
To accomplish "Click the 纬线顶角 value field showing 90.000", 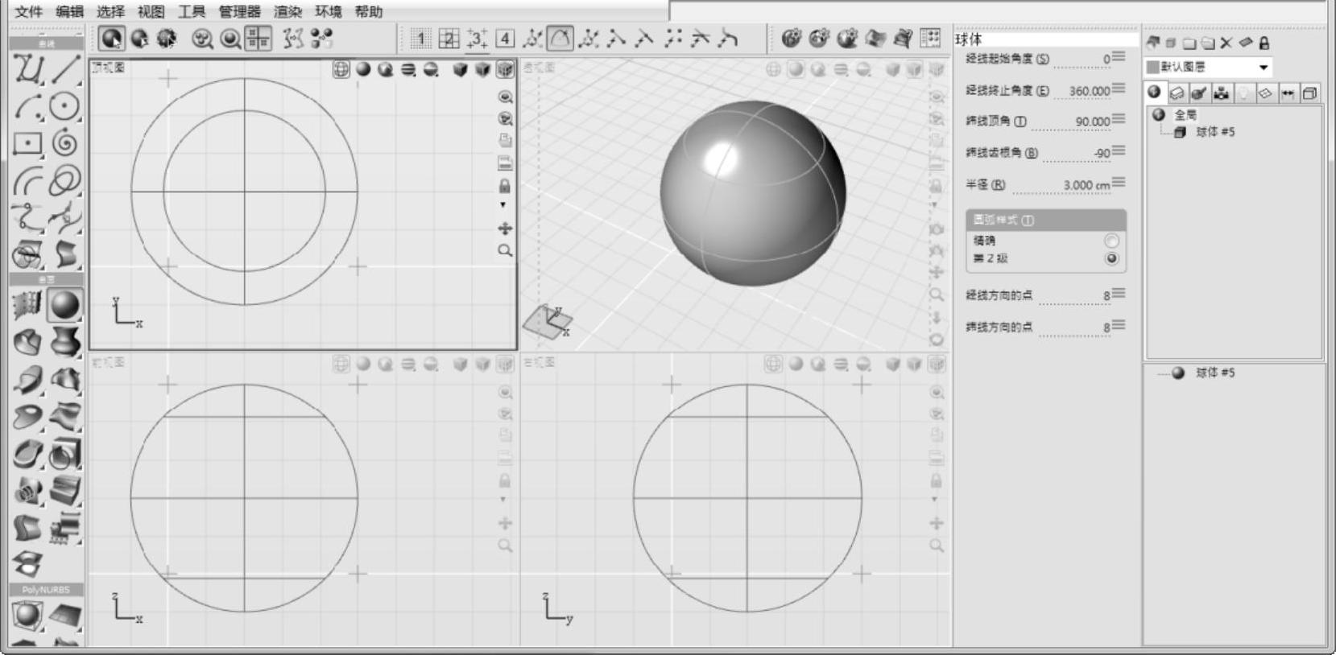I will pos(1070,122).
